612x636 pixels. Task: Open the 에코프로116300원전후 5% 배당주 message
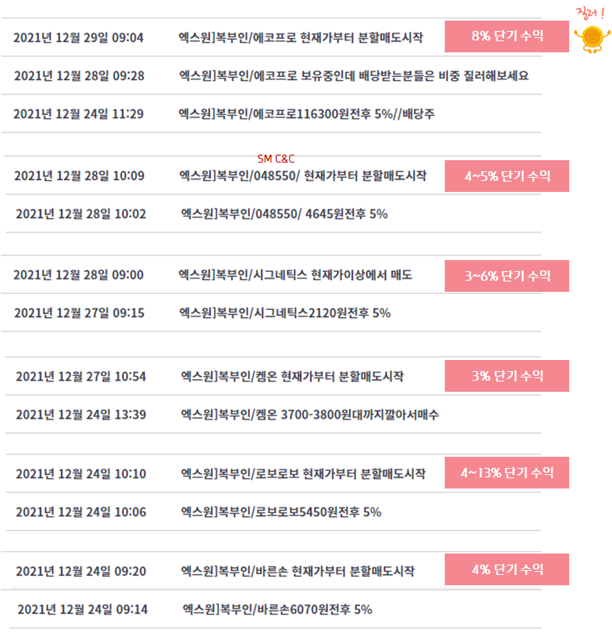tap(307, 114)
